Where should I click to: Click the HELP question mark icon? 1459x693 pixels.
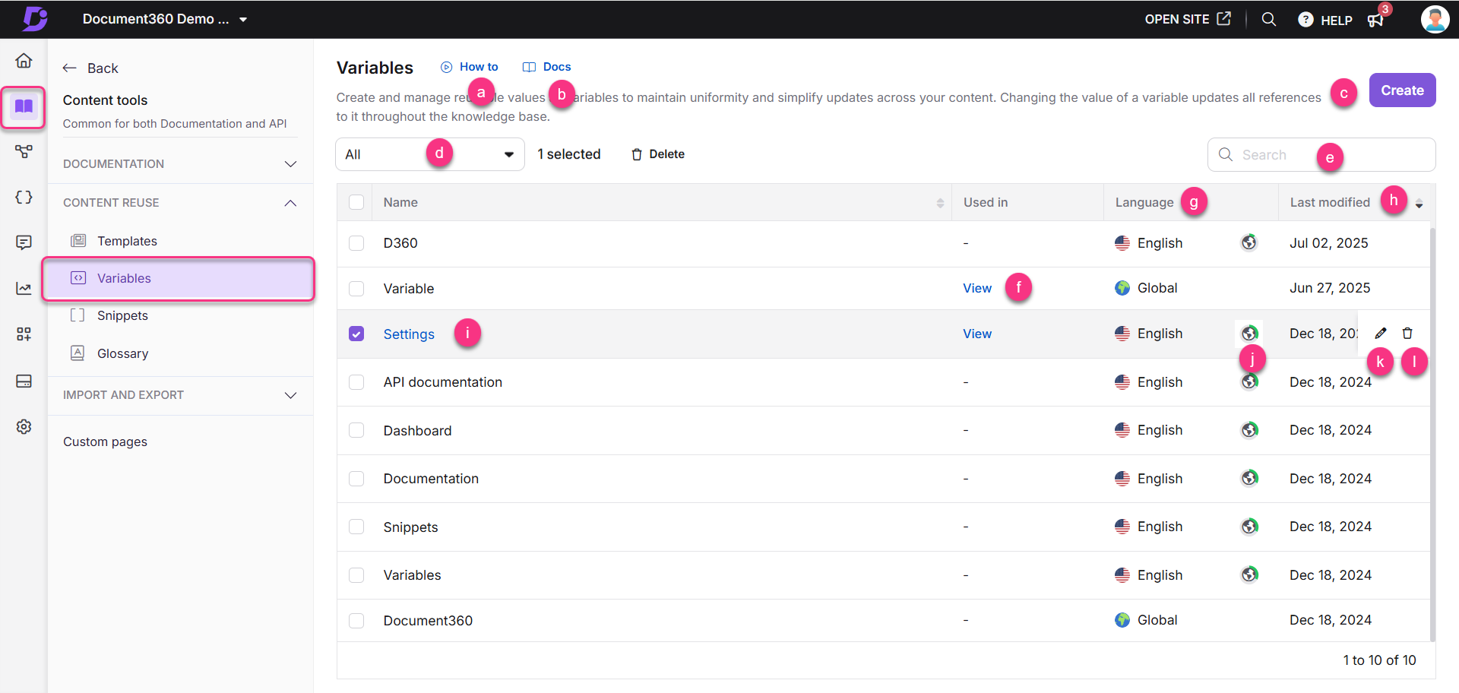[1305, 20]
